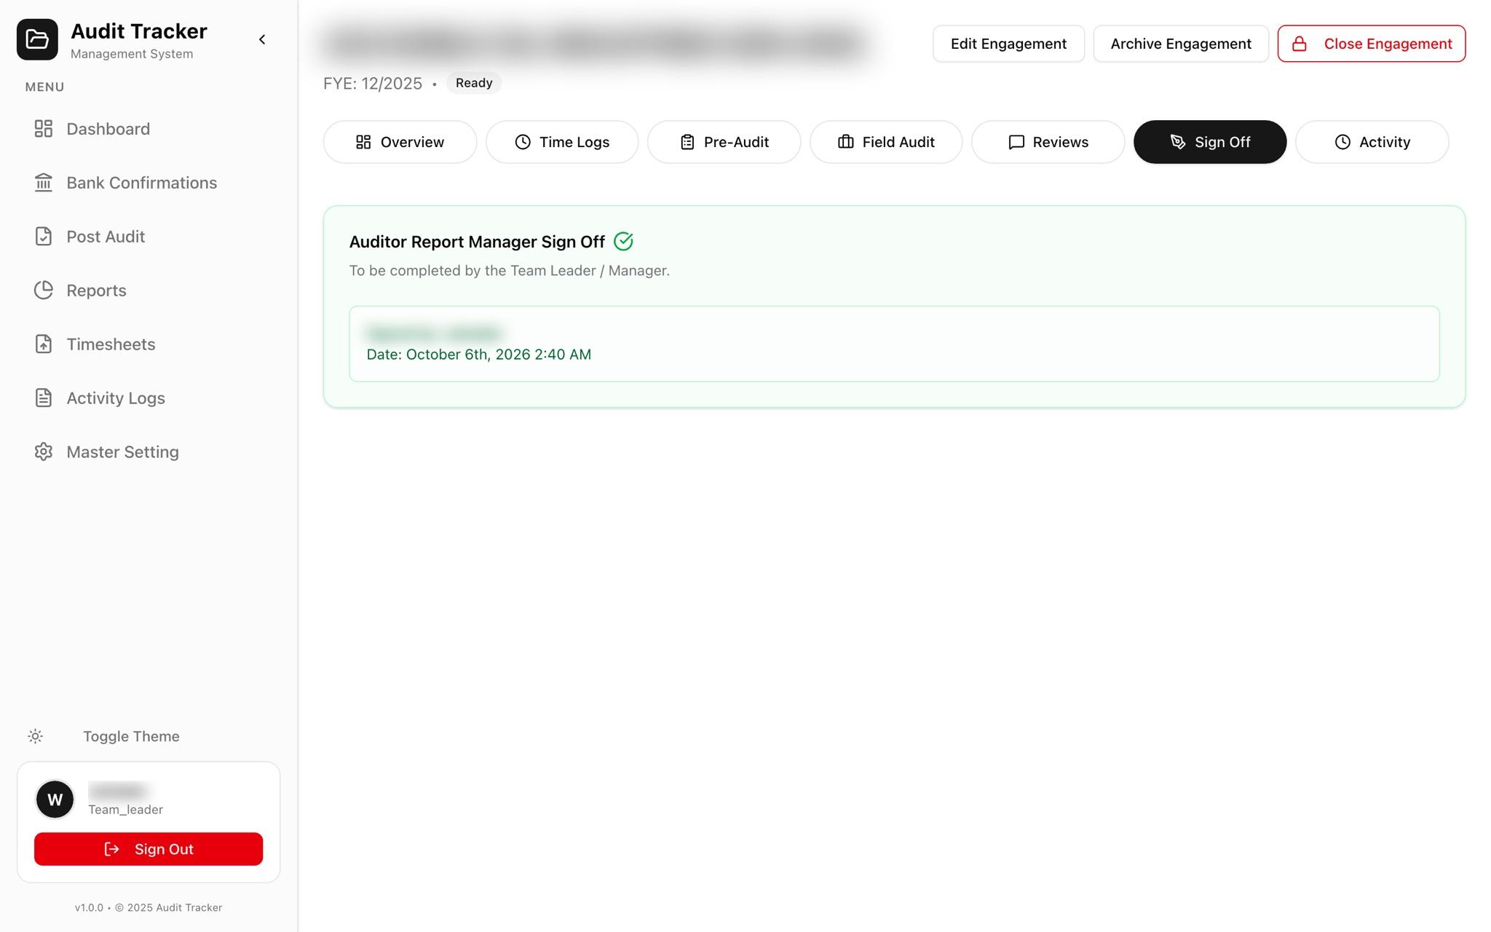Screen dimensions: 1491x932
Task: Click the lock icon in Close Engagement
Action: point(1300,44)
